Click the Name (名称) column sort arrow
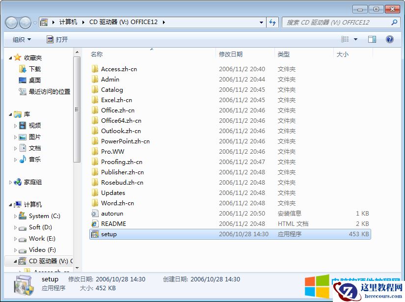 (151, 50)
